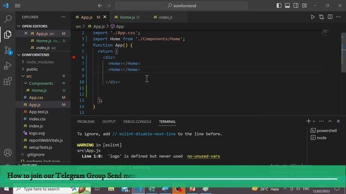Toggle the bottom panel layout icon

tap(287, 5)
